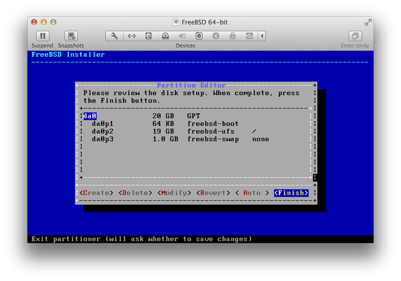Click the 20 GB size value

(x=163, y=116)
